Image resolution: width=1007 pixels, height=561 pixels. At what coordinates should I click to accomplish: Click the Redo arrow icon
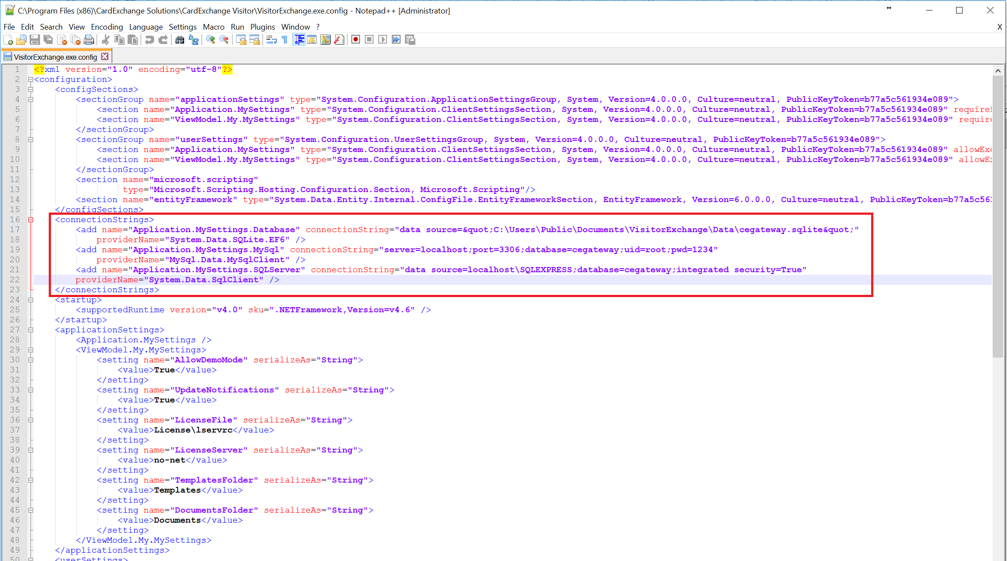[x=163, y=40]
